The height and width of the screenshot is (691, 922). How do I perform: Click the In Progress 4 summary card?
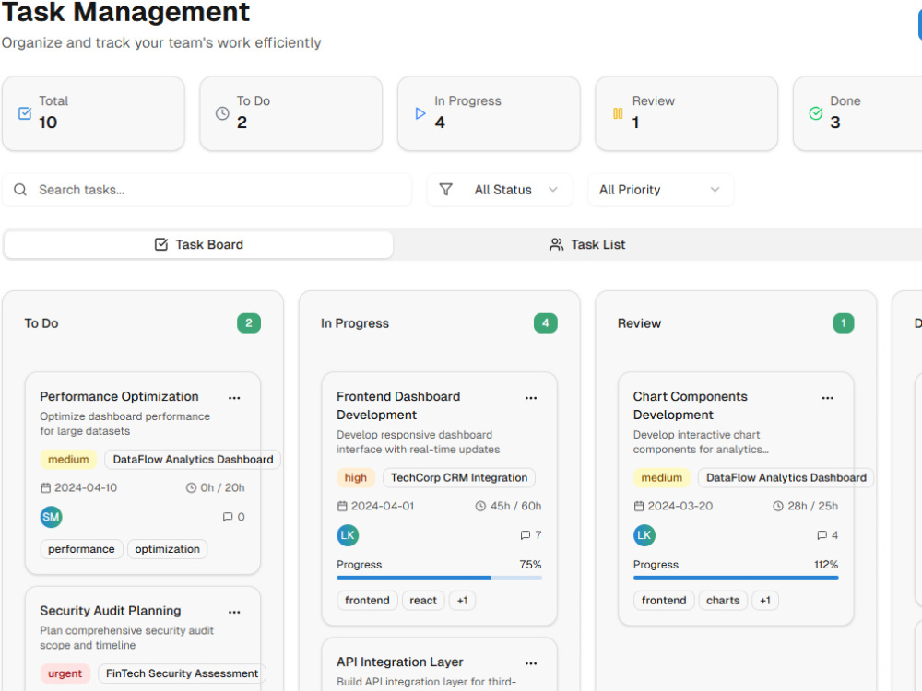489,113
